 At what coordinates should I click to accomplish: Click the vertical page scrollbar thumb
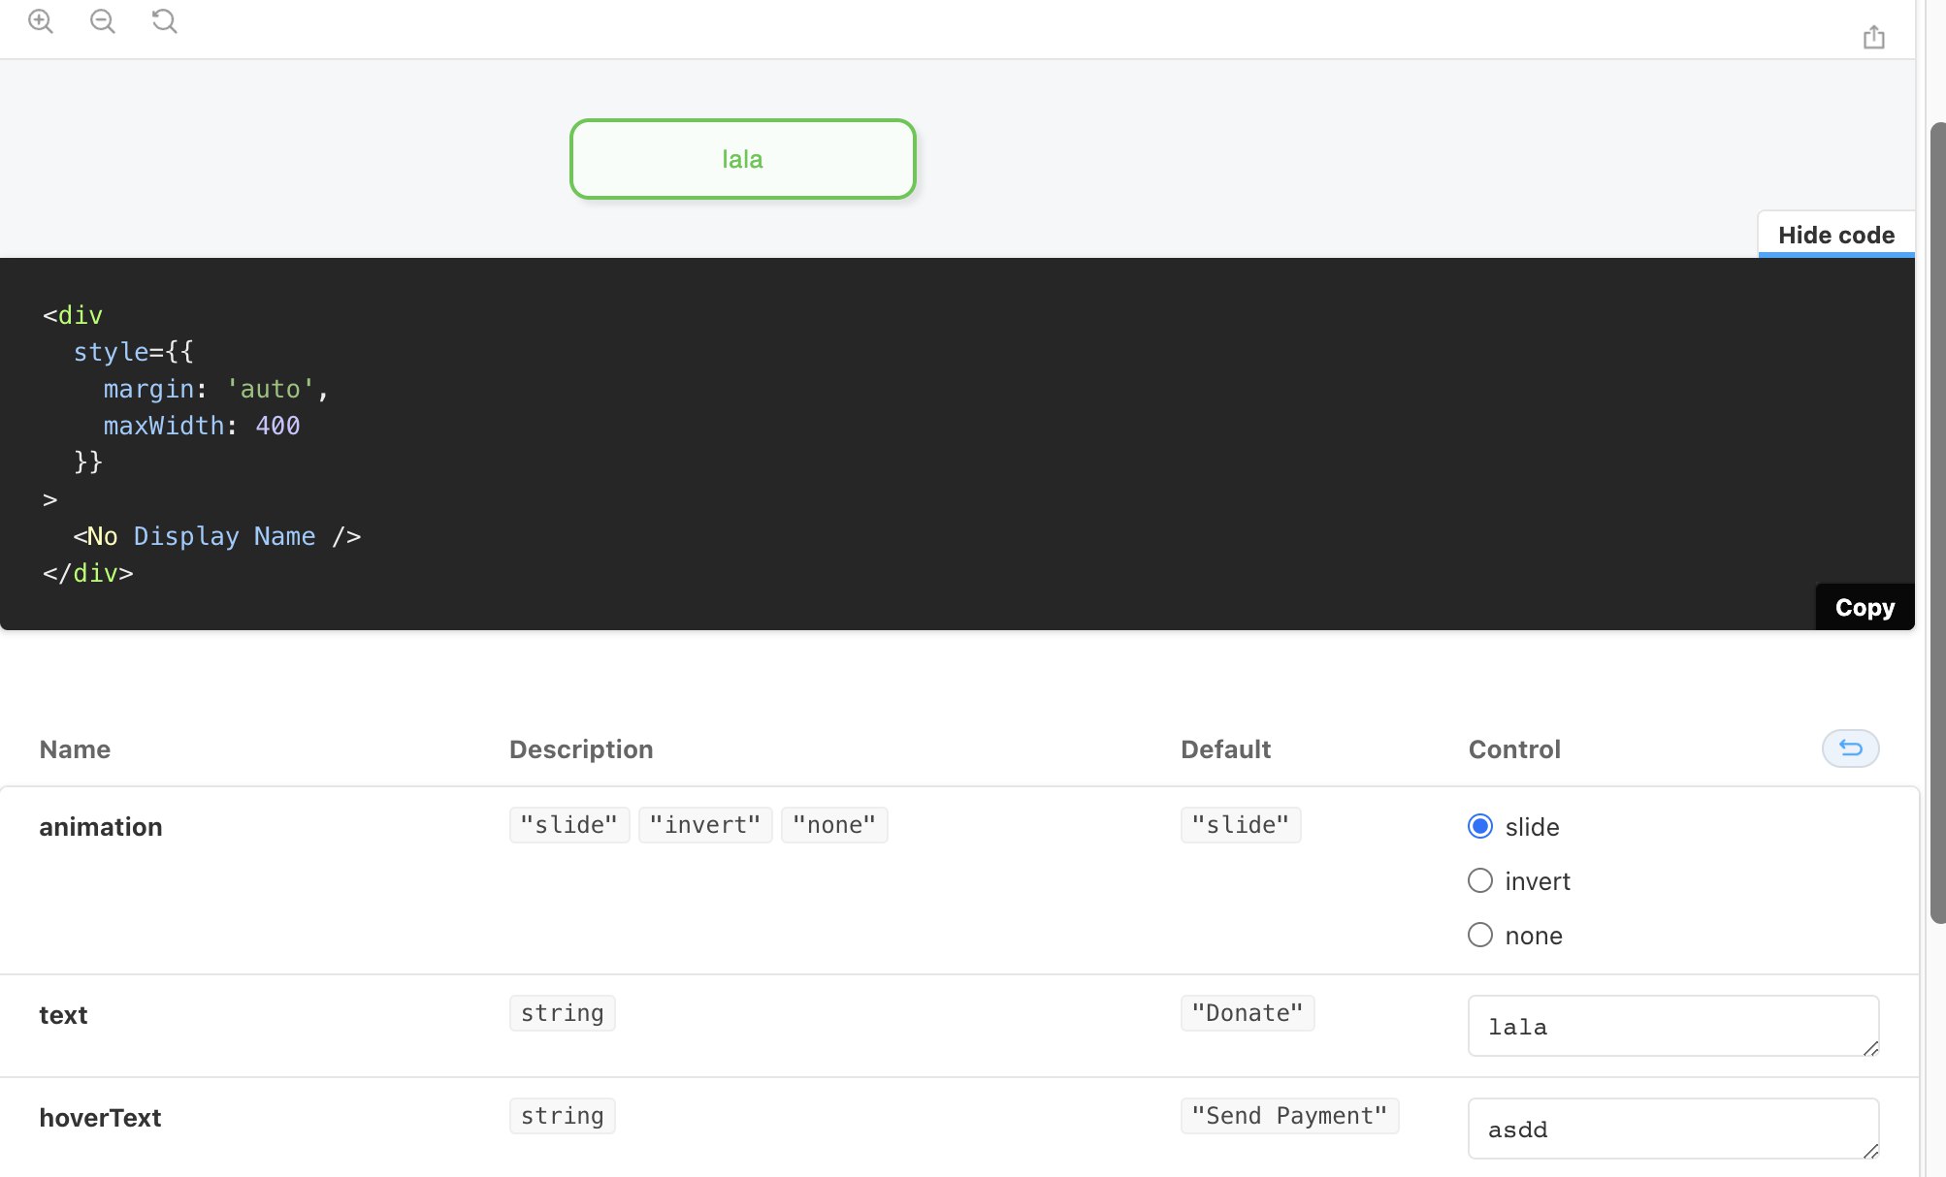pyautogui.click(x=1937, y=524)
